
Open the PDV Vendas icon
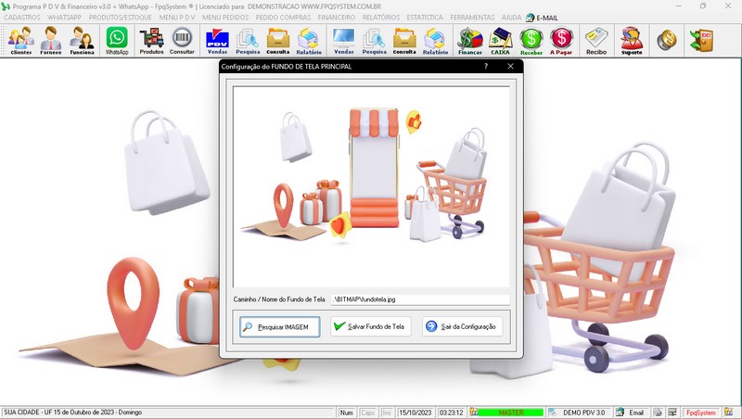tap(217, 41)
